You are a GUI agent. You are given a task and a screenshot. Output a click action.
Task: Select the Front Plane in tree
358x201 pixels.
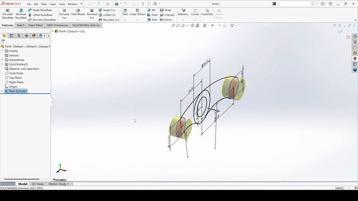14,73
